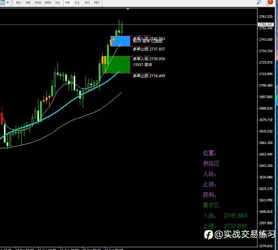Select the blue tested demand zone rectangle
The width and height of the screenshot is (278, 250).
(x=120, y=41)
